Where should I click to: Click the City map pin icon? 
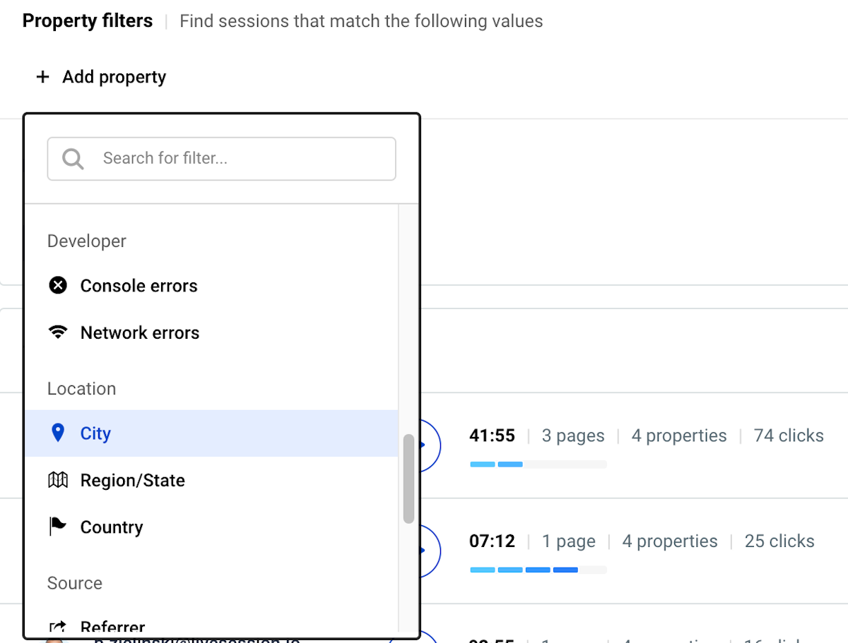pyautogui.click(x=58, y=433)
